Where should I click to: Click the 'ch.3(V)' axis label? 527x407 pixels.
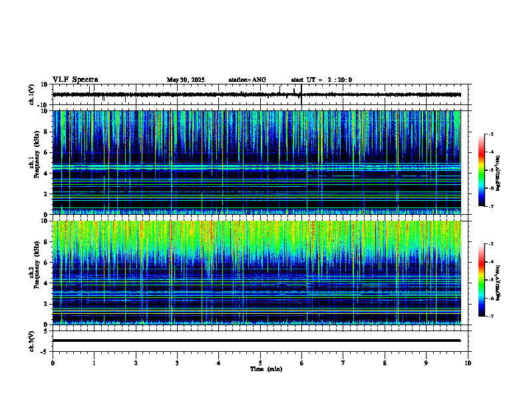[x=32, y=342]
